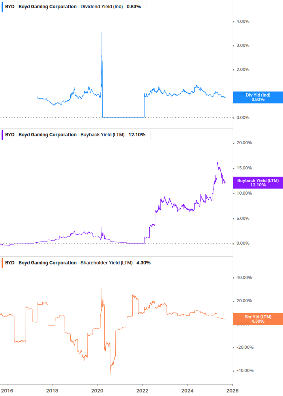Image resolution: width=283 pixels, height=396 pixels.
Task: Click the purple color bar of buyback legend
Action: [2, 135]
